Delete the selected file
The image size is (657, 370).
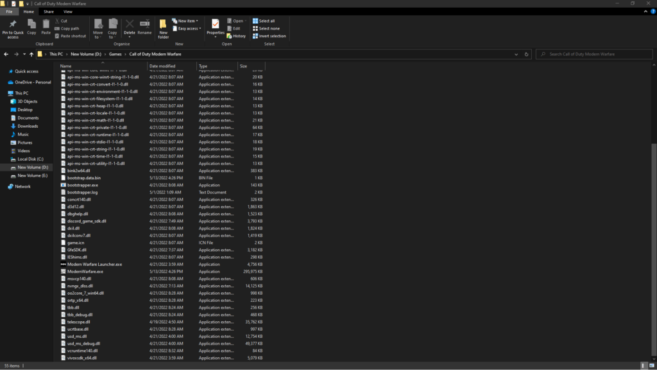(x=130, y=28)
